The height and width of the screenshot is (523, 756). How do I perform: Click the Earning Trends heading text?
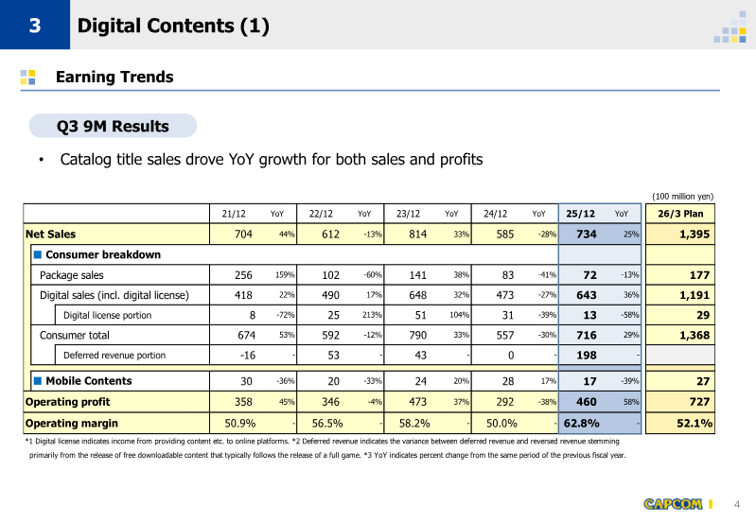[x=114, y=77]
